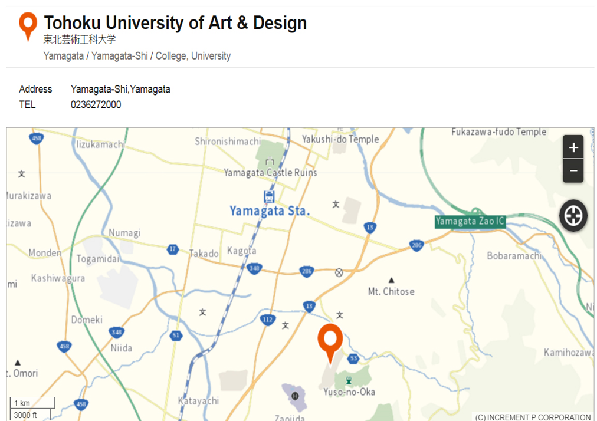Click the INCREMENT P CORPORATION copyright text
Viewport: 597px width, 421px height.
(x=533, y=417)
